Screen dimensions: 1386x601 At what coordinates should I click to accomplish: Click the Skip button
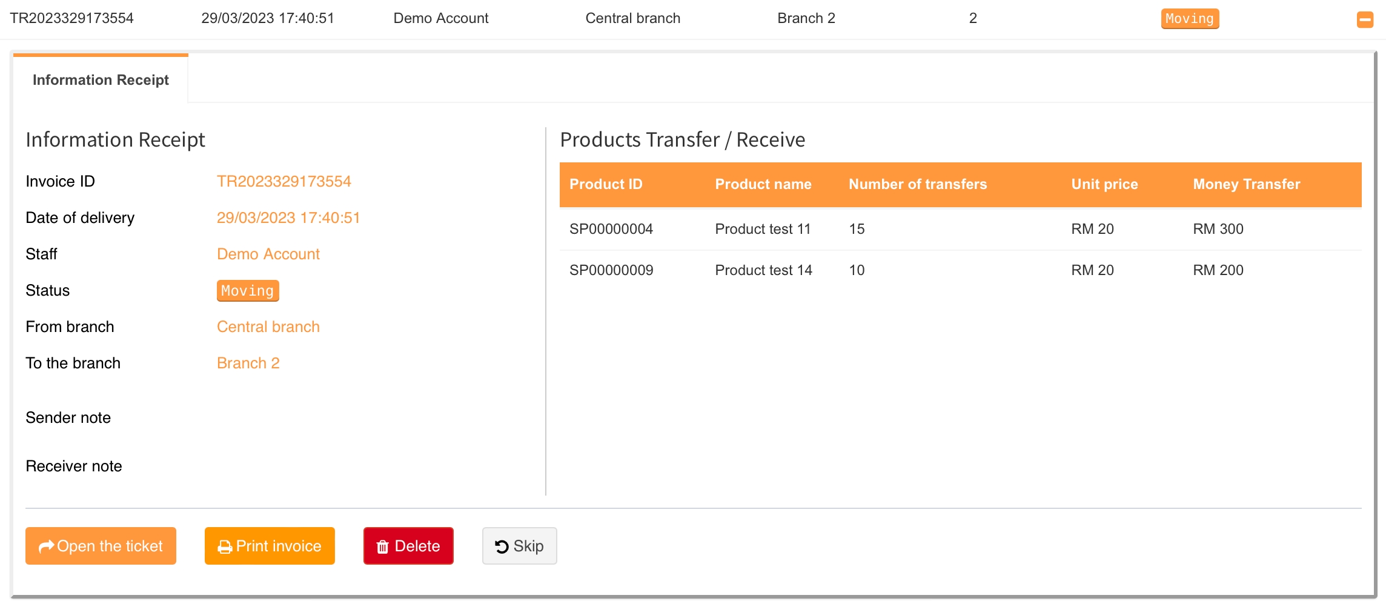tap(519, 546)
